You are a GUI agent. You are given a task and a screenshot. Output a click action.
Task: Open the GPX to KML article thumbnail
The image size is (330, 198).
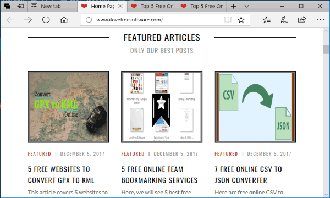(x=68, y=107)
